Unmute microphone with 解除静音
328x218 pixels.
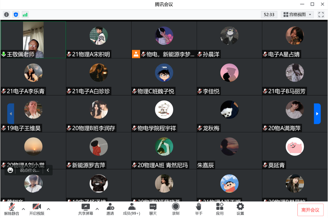[12, 209]
